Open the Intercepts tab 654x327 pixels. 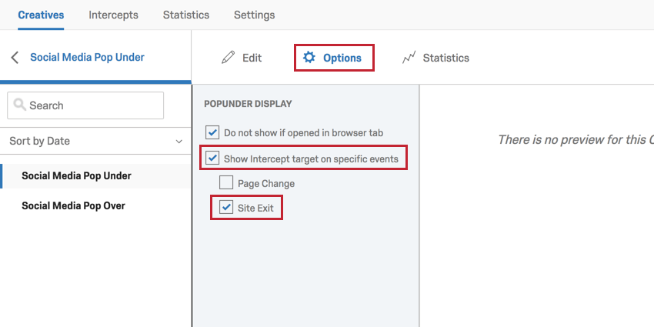click(113, 15)
